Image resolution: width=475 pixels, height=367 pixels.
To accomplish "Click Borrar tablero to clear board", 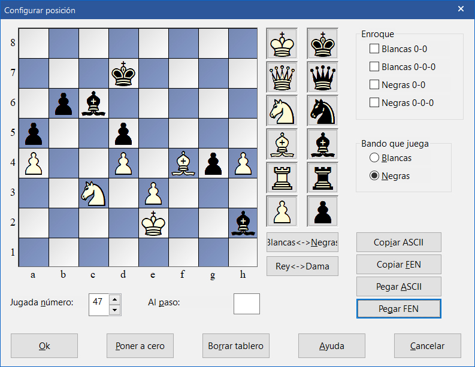I will (x=235, y=345).
